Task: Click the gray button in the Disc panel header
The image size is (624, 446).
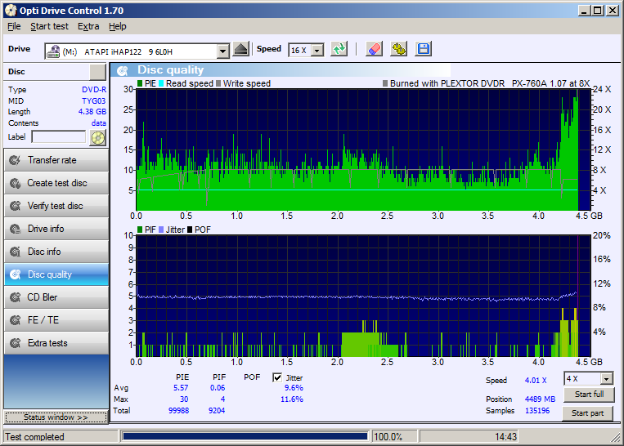Action: coord(97,72)
